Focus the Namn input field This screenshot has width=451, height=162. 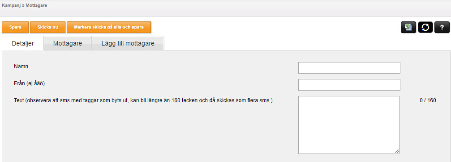[x=349, y=68]
